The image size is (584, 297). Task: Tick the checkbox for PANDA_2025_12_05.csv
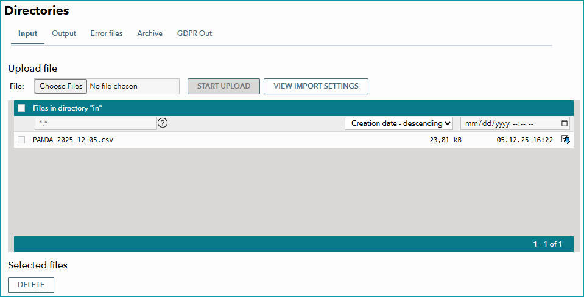21,140
